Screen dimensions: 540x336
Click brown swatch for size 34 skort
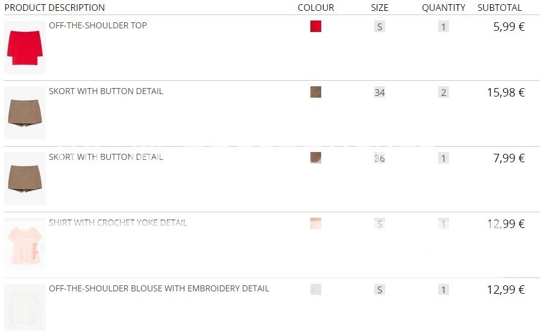point(316,92)
